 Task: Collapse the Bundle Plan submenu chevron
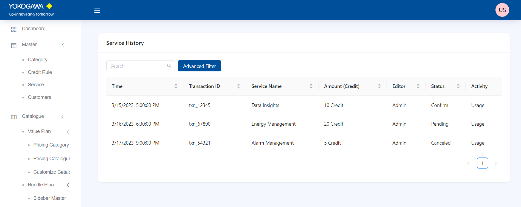click(x=68, y=185)
